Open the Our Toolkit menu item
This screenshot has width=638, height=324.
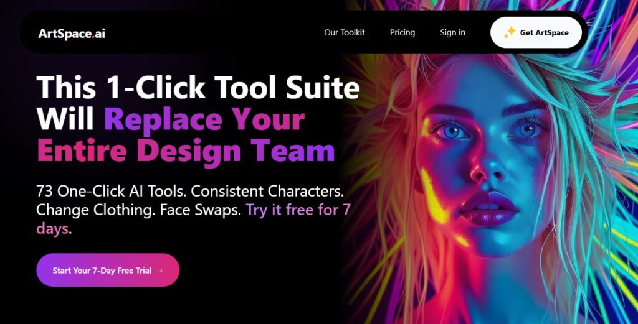[344, 32]
